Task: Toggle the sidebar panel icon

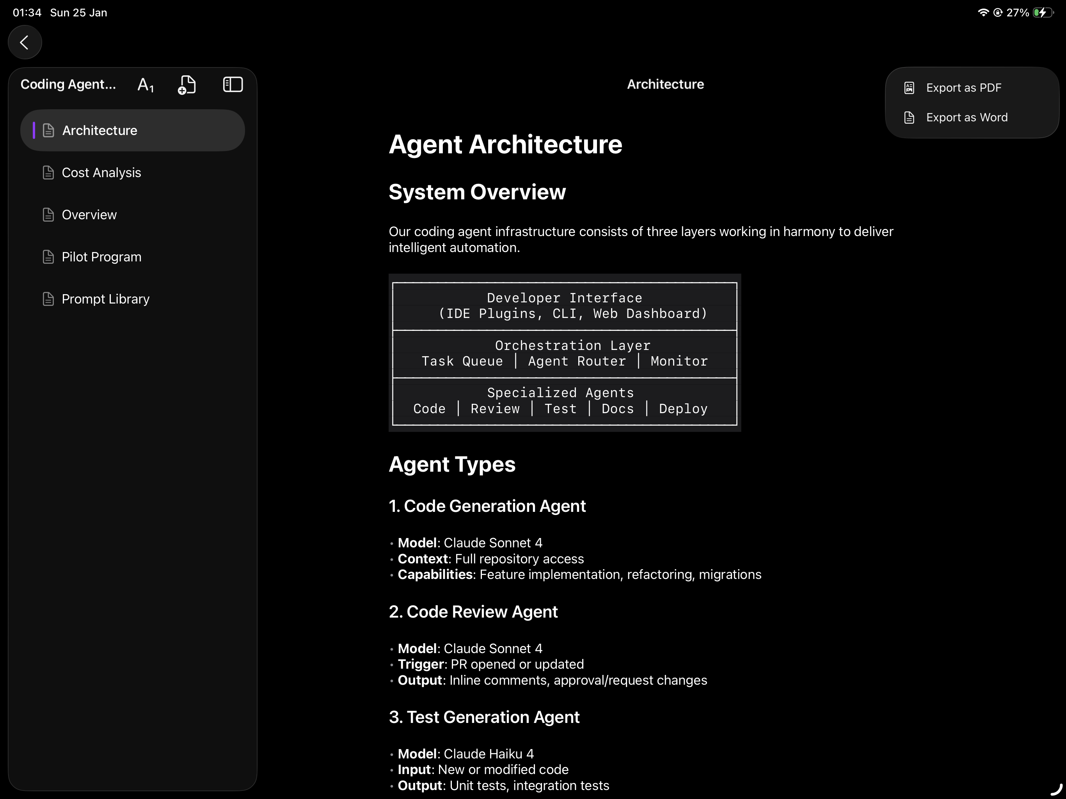Action: [x=233, y=85]
